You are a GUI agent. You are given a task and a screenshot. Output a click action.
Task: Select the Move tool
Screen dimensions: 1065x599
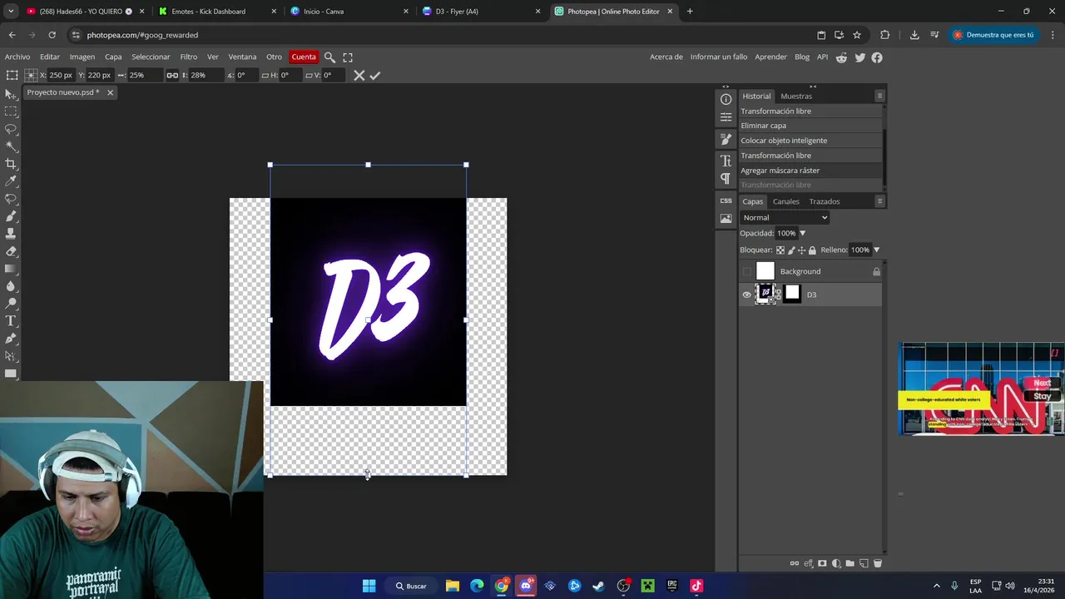[x=11, y=94]
